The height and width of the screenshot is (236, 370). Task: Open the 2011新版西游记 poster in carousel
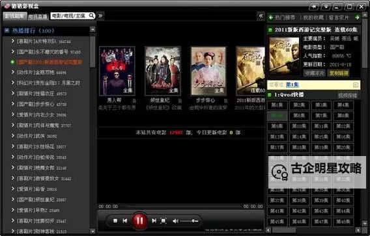tap(251, 71)
